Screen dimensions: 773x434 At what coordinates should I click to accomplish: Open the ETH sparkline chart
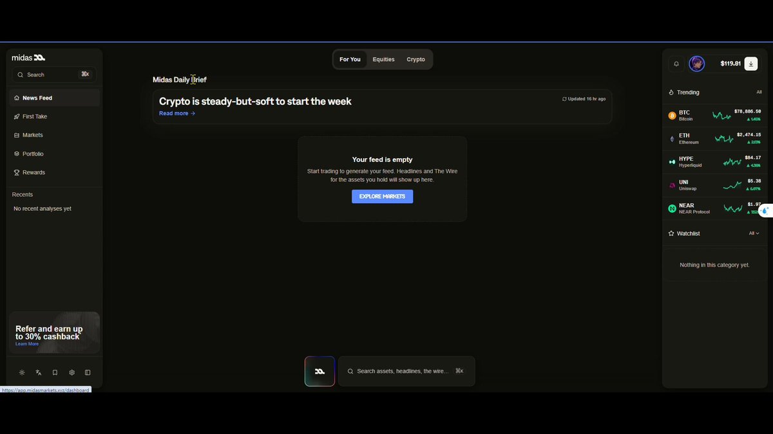coord(724,139)
